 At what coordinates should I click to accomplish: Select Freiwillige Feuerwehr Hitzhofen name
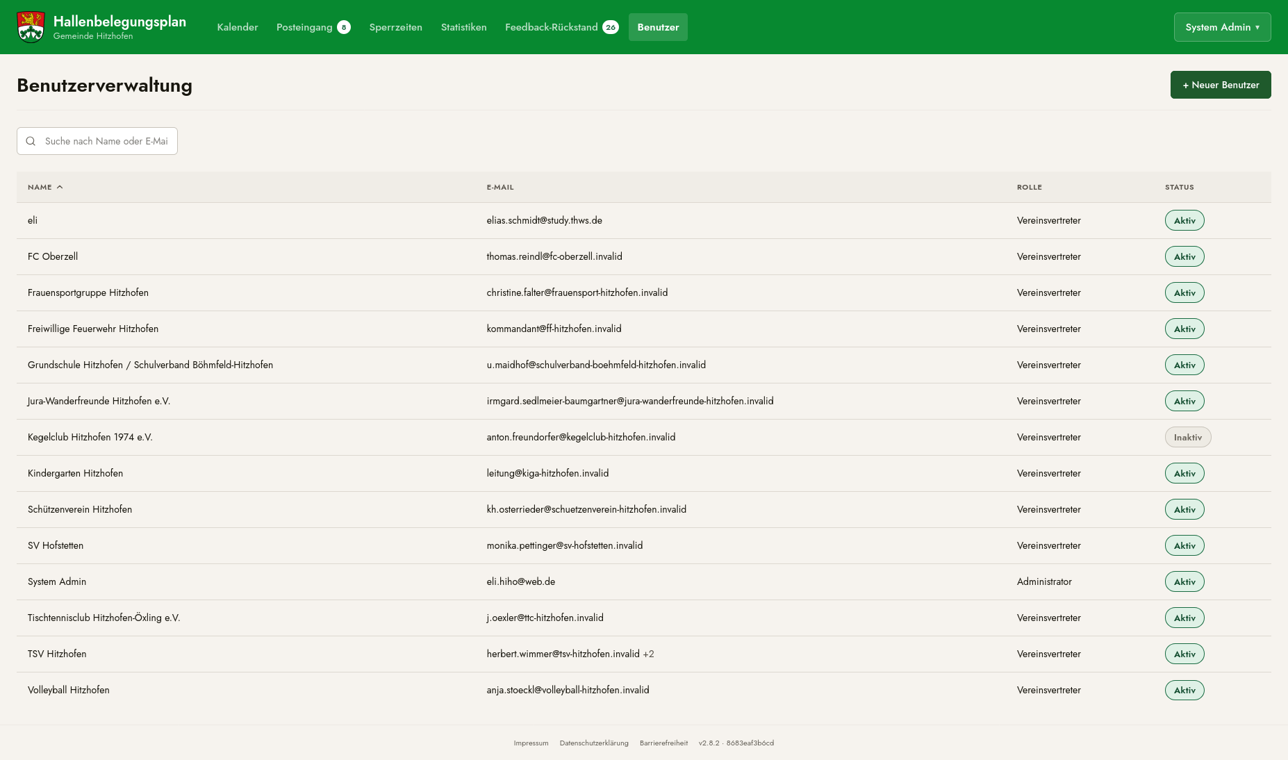[93, 329]
